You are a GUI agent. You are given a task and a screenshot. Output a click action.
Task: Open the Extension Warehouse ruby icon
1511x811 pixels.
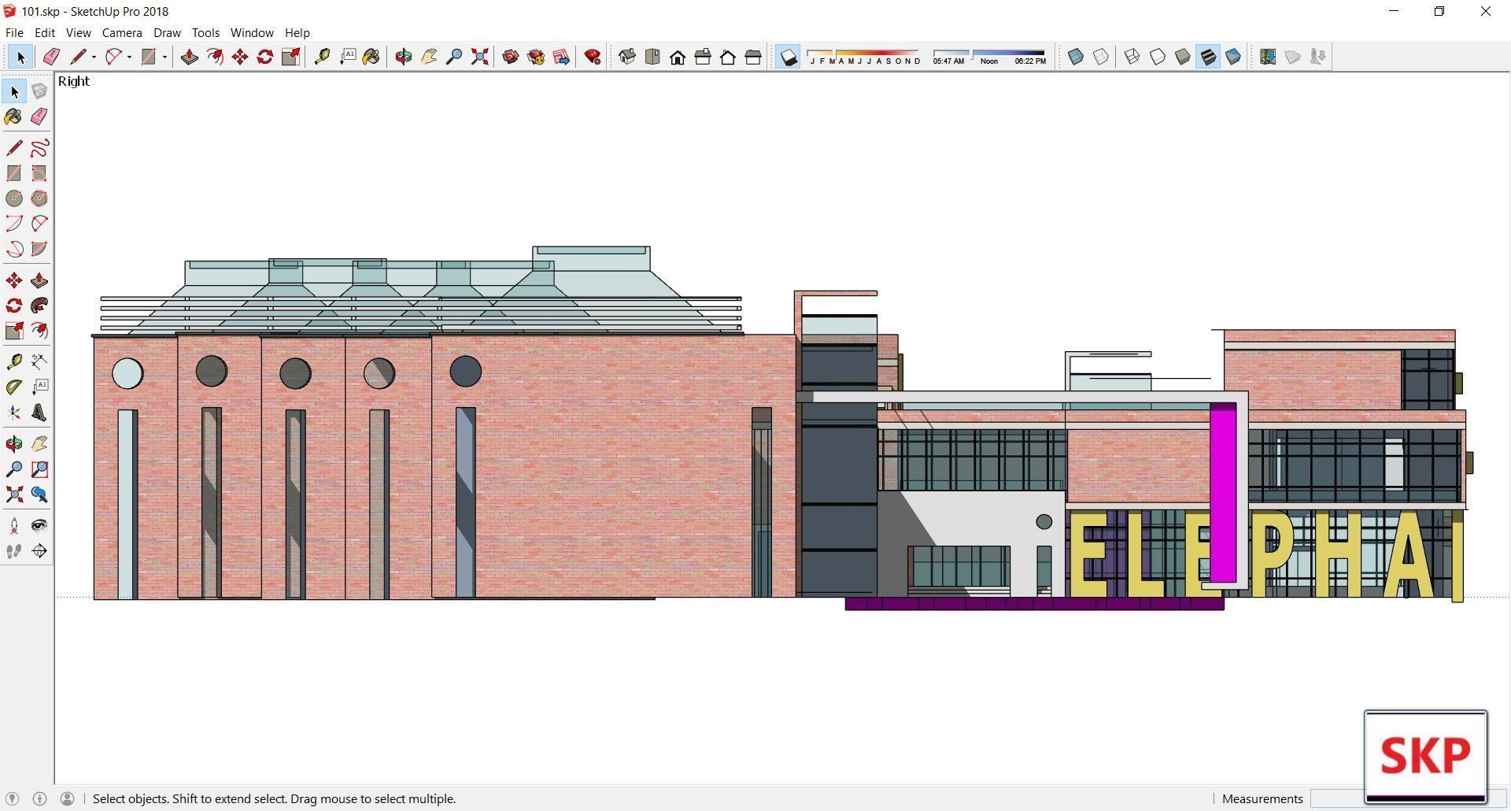click(x=593, y=57)
